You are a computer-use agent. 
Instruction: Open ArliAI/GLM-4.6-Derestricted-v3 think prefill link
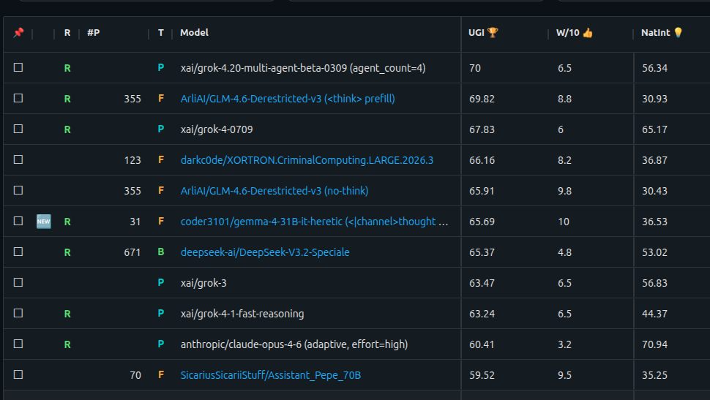pyautogui.click(x=288, y=99)
